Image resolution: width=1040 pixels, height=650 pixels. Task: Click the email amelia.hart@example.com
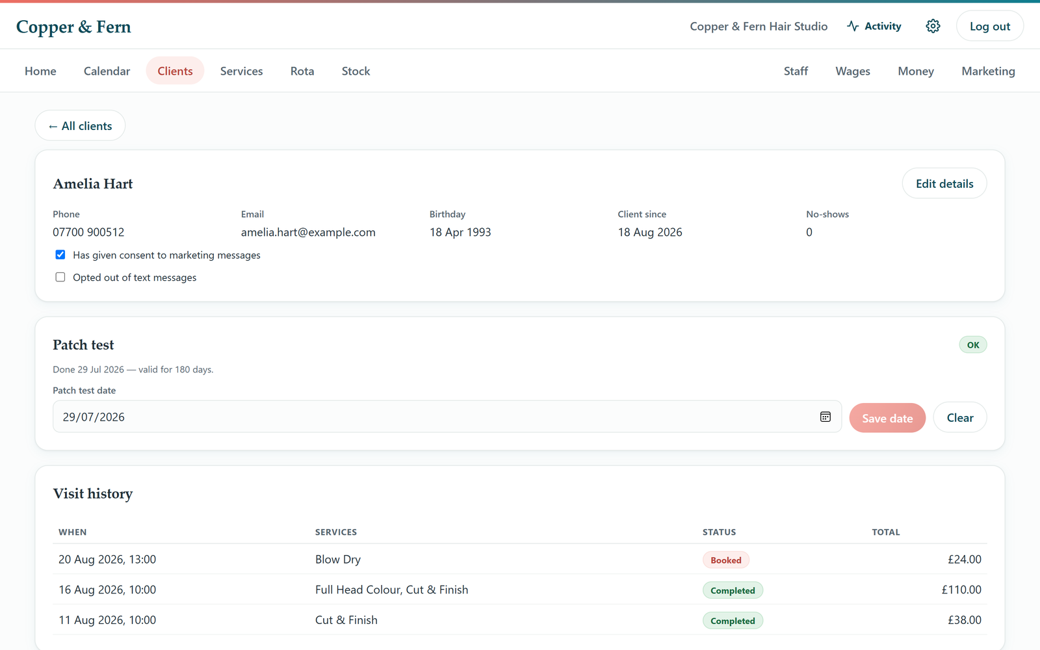[x=308, y=232]
